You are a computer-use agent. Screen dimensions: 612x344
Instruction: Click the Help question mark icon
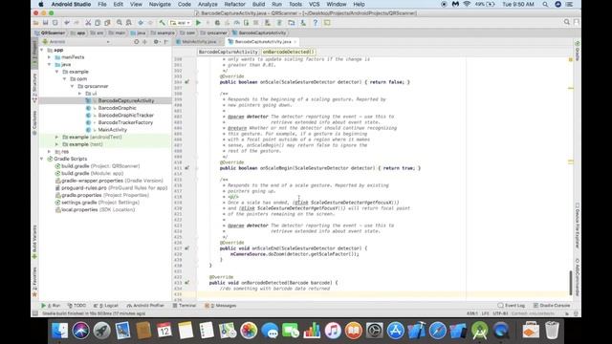point(316,23)
